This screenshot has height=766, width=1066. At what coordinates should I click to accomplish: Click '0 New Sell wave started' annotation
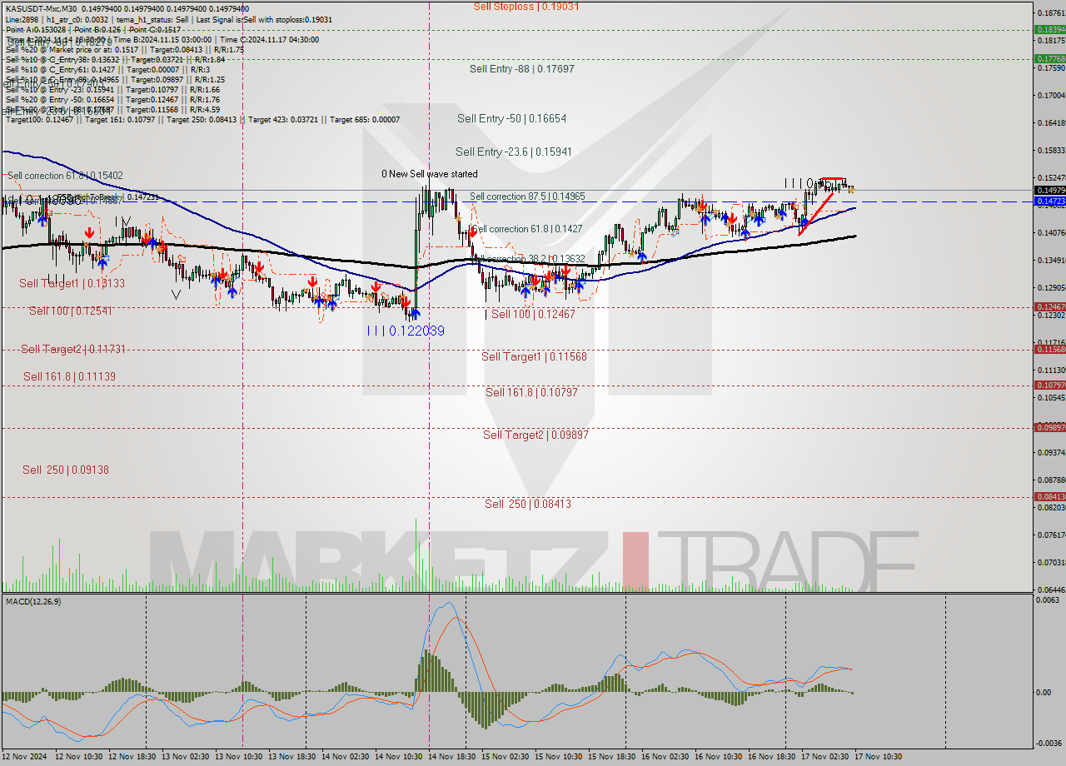pos(430,174)
